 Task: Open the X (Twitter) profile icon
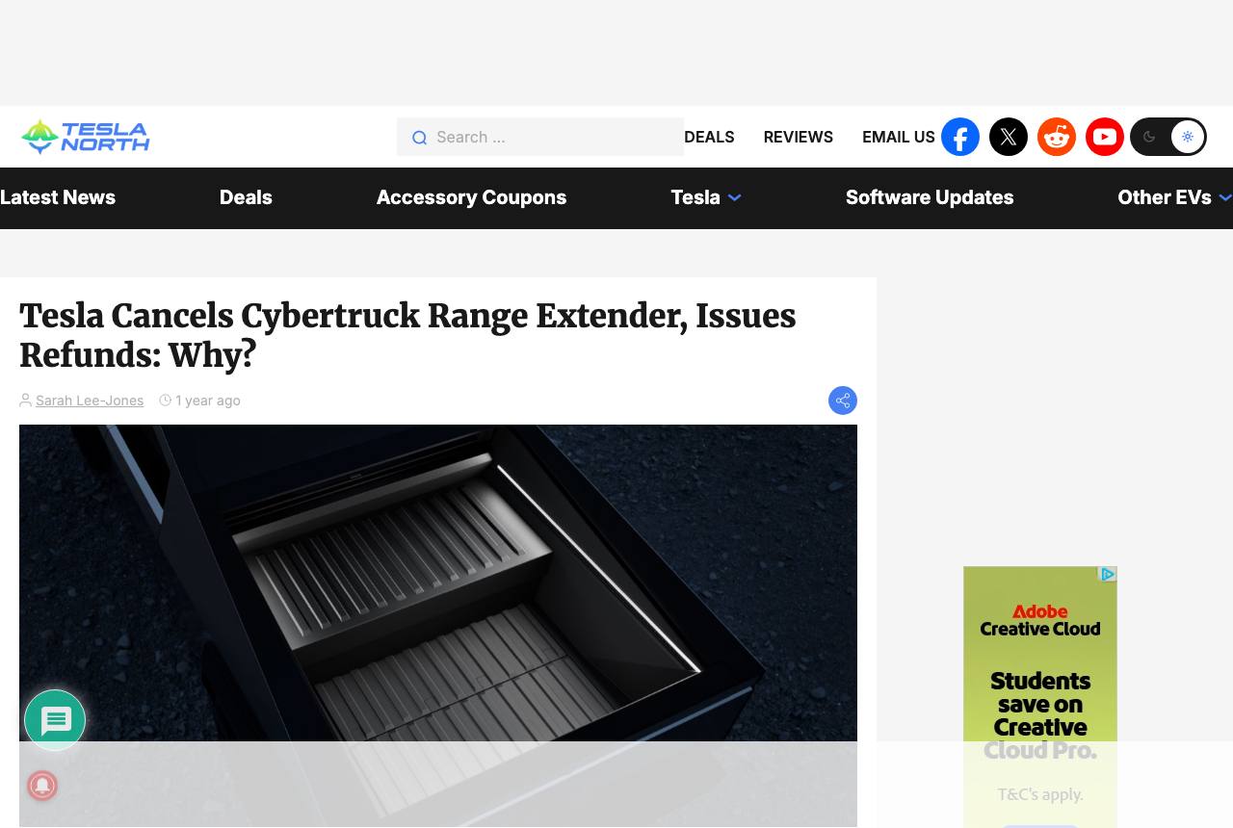[1009, 137]
